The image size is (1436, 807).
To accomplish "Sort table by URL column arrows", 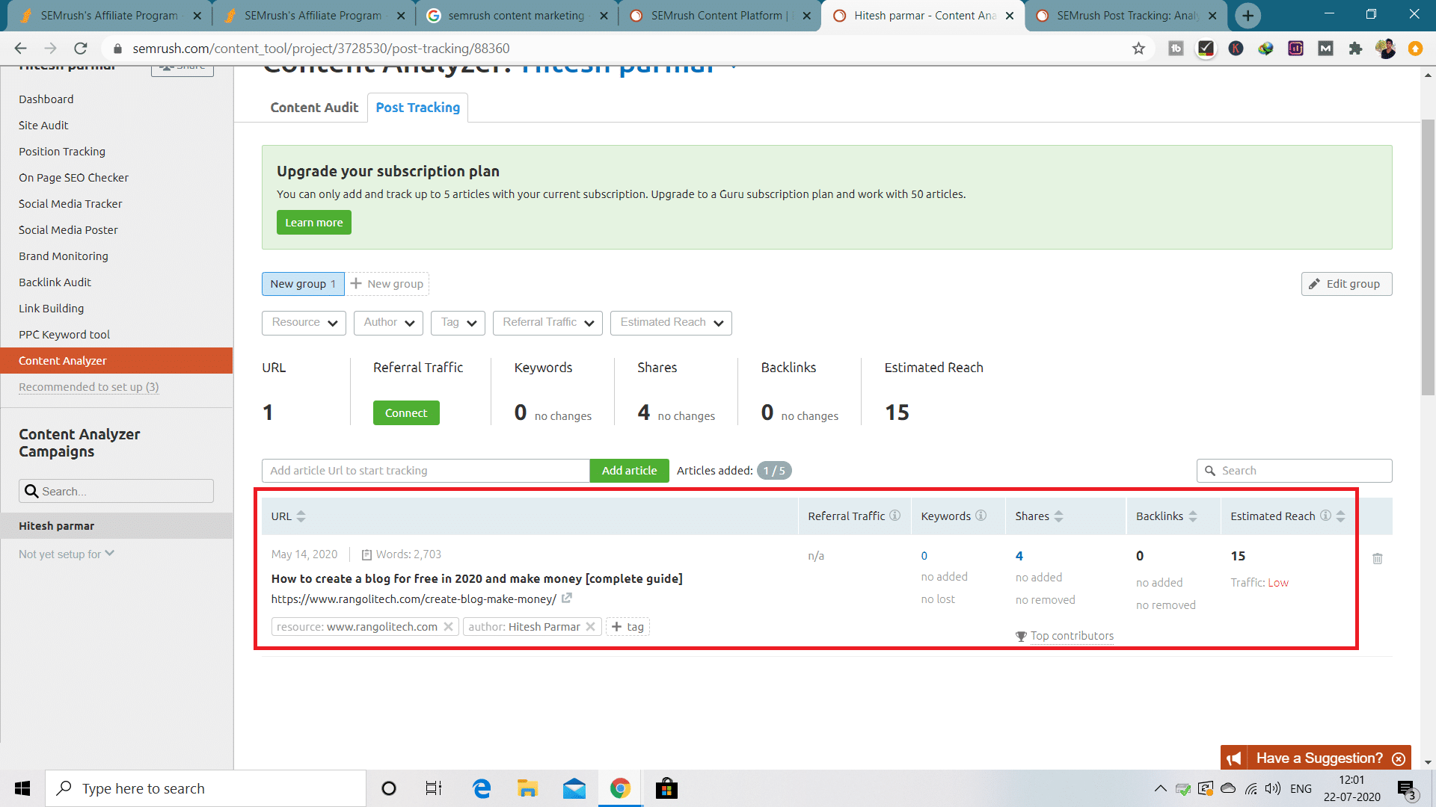I will (301, 516).
